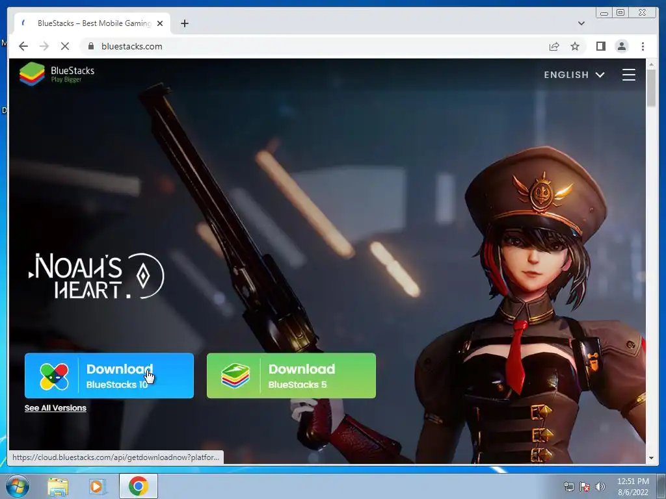Click the page scrollbar down arrow
666x499 pixels.
pyautogui.click(x=650, y=458)
